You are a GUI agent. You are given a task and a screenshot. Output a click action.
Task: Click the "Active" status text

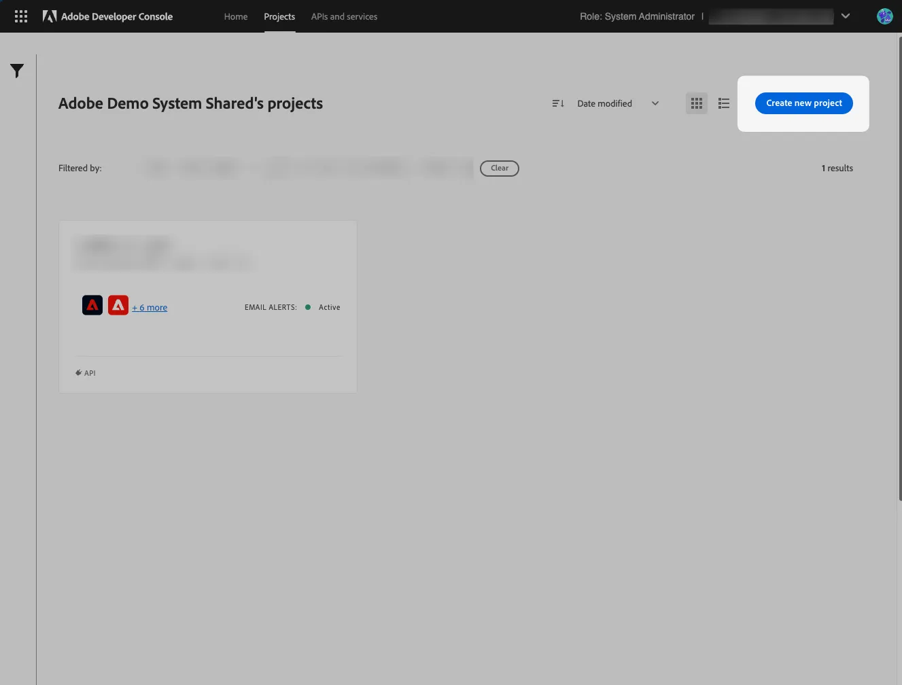(x=329, y=307)
